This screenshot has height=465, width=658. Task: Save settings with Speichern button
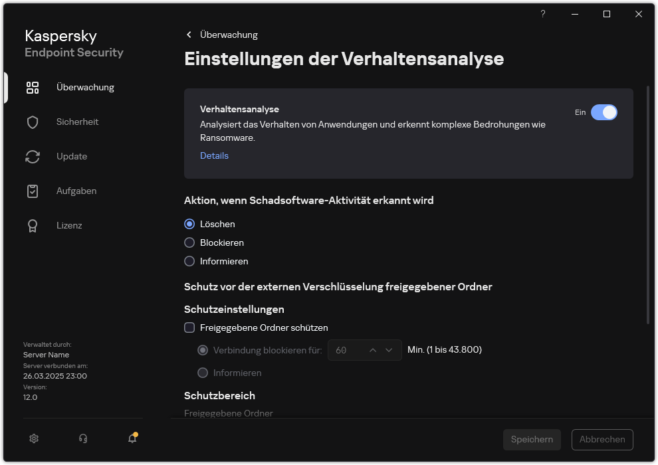pos(531,439)
